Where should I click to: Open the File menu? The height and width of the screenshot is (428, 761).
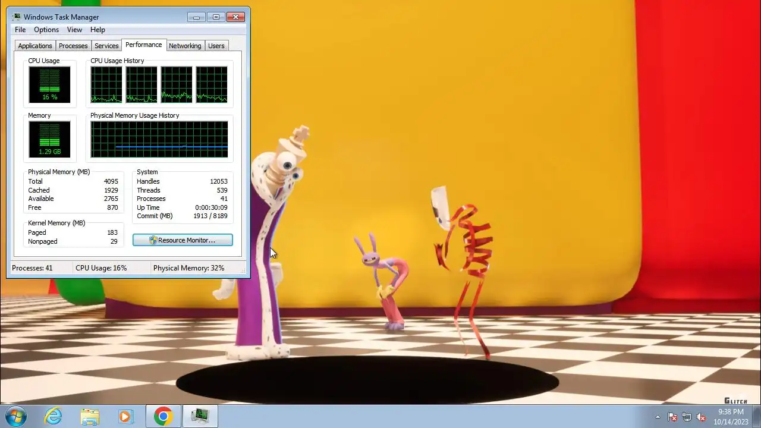(20, 30)
